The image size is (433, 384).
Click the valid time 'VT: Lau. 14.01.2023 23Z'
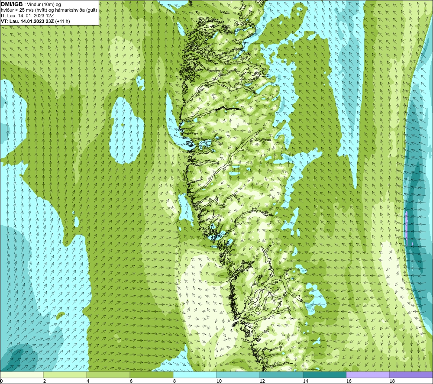point(27,21)
